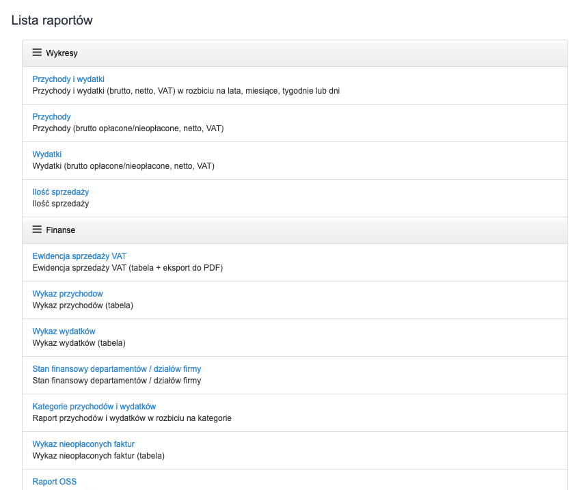Open the Wydatki chart link
This screenshot has height=490, width=583.
click(x=47, y=154)
